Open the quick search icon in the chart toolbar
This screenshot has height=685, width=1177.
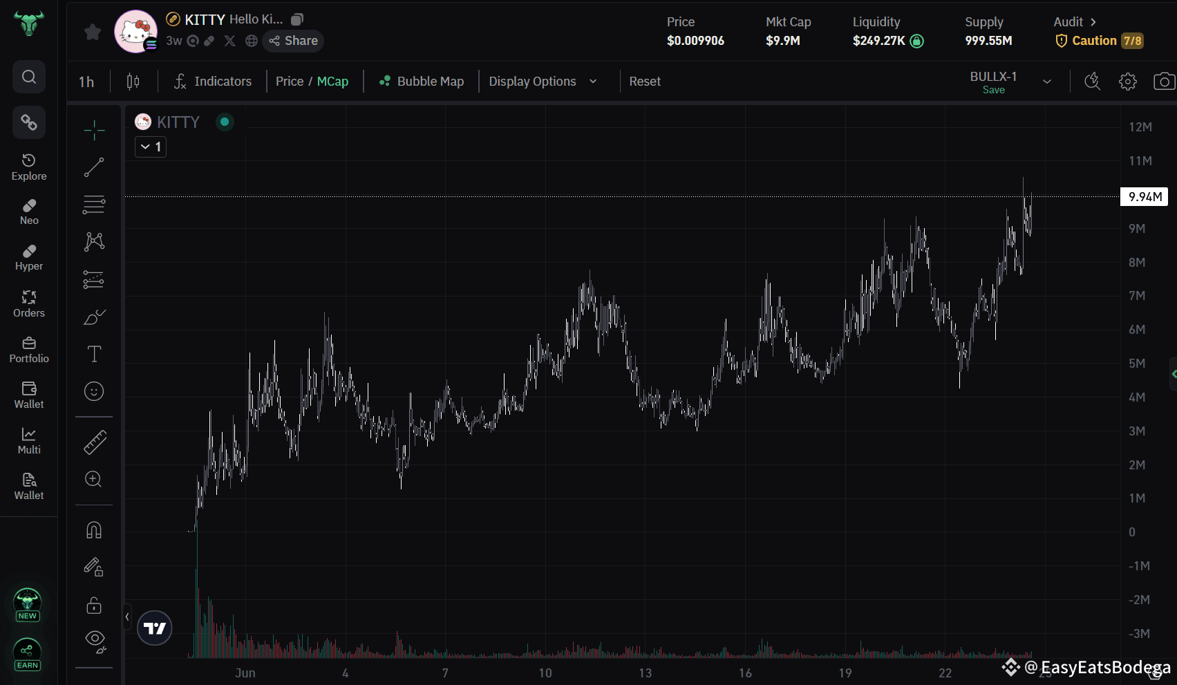(x=1093, y=82)
